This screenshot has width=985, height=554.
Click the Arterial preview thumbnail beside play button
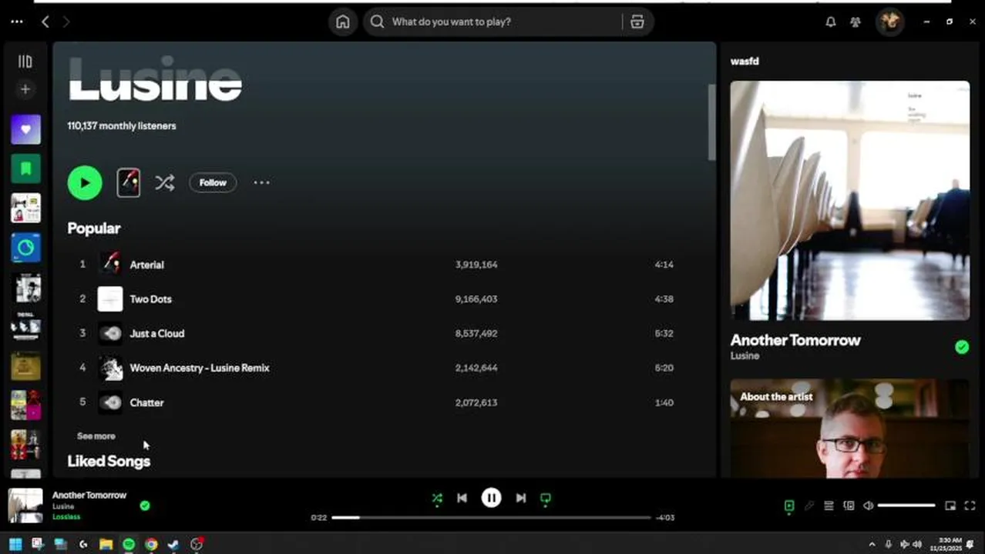[x=129, y=182]
